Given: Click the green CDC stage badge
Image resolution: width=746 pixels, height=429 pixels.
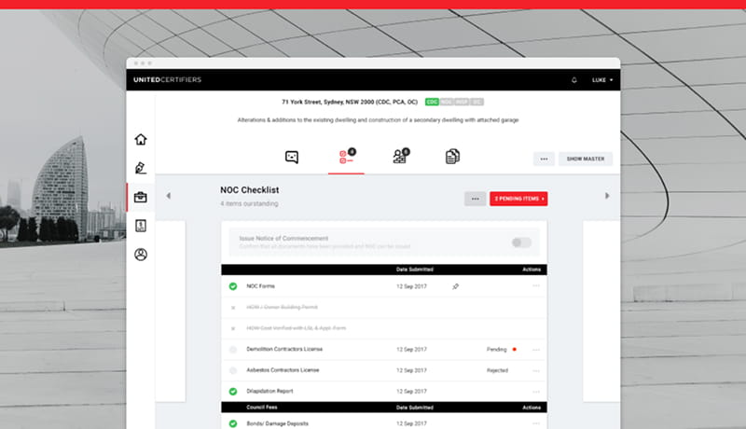Looking at the screenshot, I should 432,102.
